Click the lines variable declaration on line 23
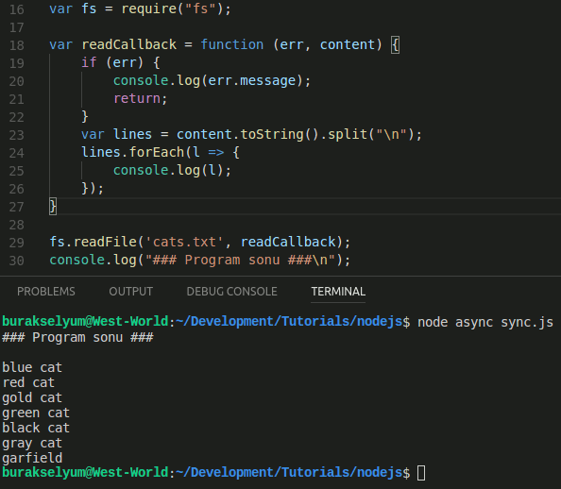This screenshot has height=489, width=561. pos(132,134)
